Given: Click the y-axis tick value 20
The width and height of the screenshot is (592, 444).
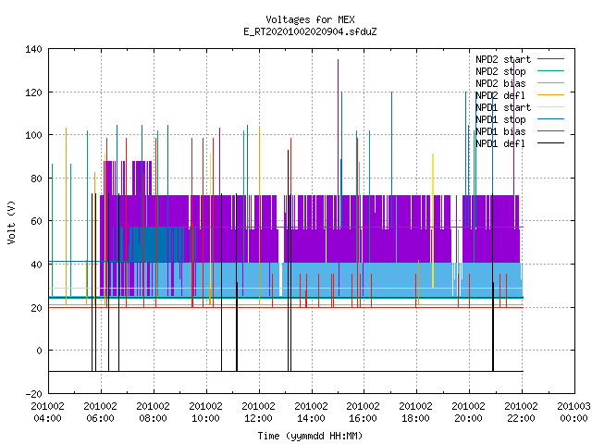Looking at the screenshot, I should pos(36,308).
